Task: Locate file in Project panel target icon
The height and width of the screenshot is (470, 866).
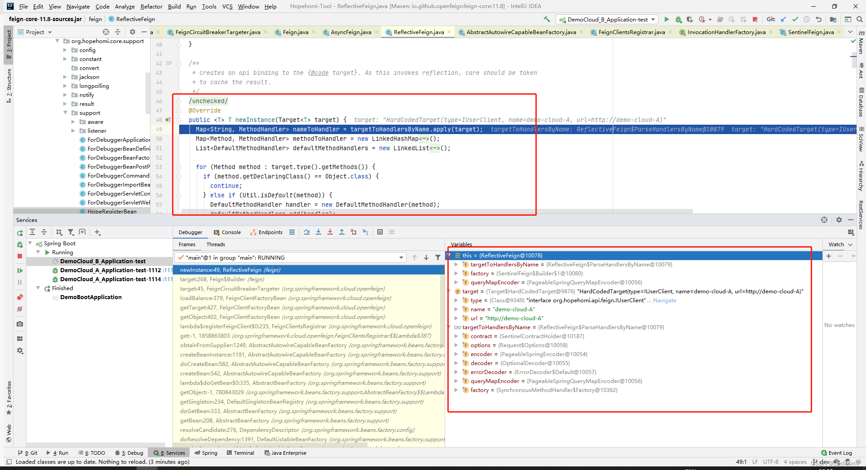Action: click(x=106, y=32)
